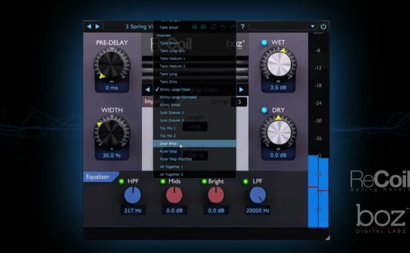Select checked Slinky Large Clean entry
The image size is (410, 253).
tap(194, 89)
